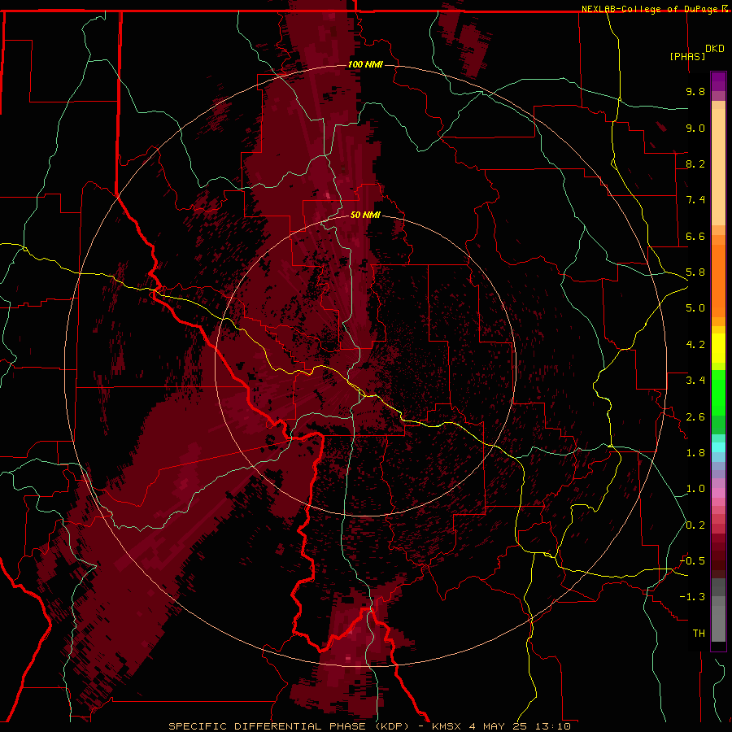Viewport: 732px width, 732px height.
Task: Click the 13:10 timestamp in the caption
Action: [x=553, y=726]
